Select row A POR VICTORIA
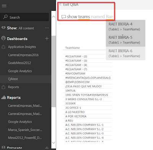This screenshot has width=153, height=150. 87,116
